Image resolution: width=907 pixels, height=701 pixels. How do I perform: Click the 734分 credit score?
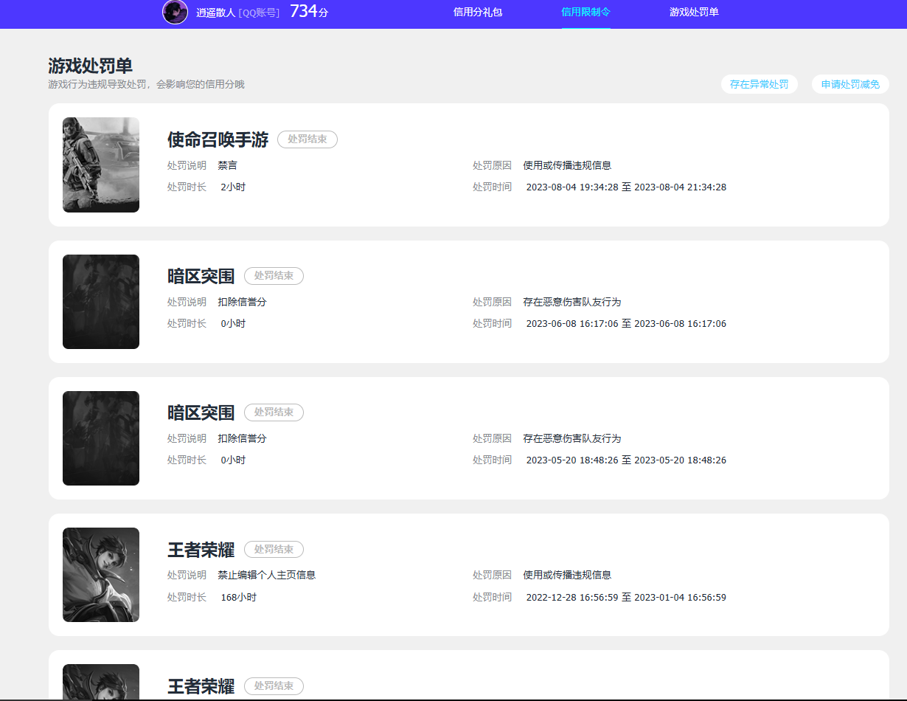point(309,11)
